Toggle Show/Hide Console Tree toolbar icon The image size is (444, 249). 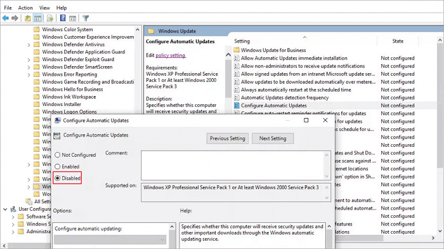(37, 18)
